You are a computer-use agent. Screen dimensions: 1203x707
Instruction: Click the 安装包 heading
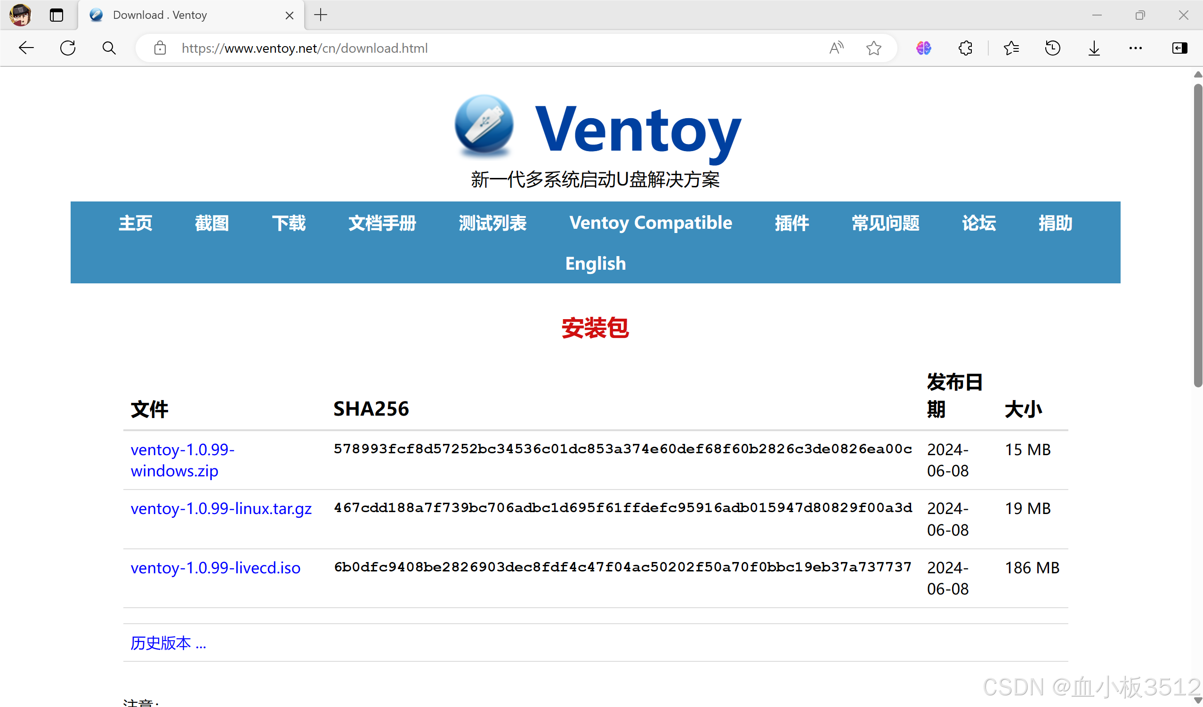[595, 328]
